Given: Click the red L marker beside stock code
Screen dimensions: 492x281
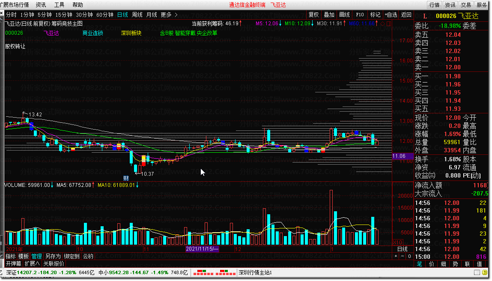Looking at the screenshot, I should click(x=425, y=16).
